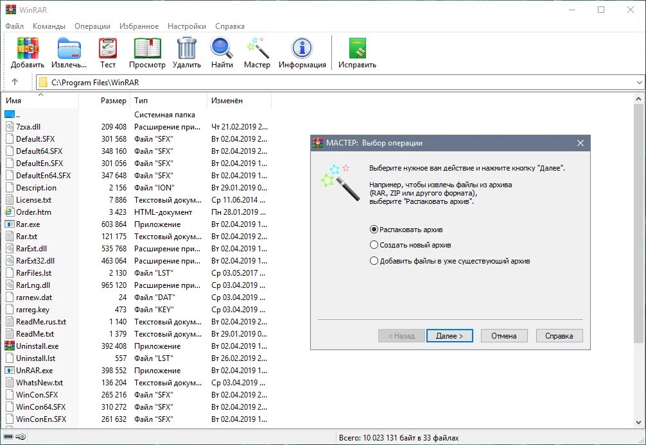This screenshot has width=646, height=445.
Task: Select the RarLng.dll file icon
Action: (x=10, y=285)
